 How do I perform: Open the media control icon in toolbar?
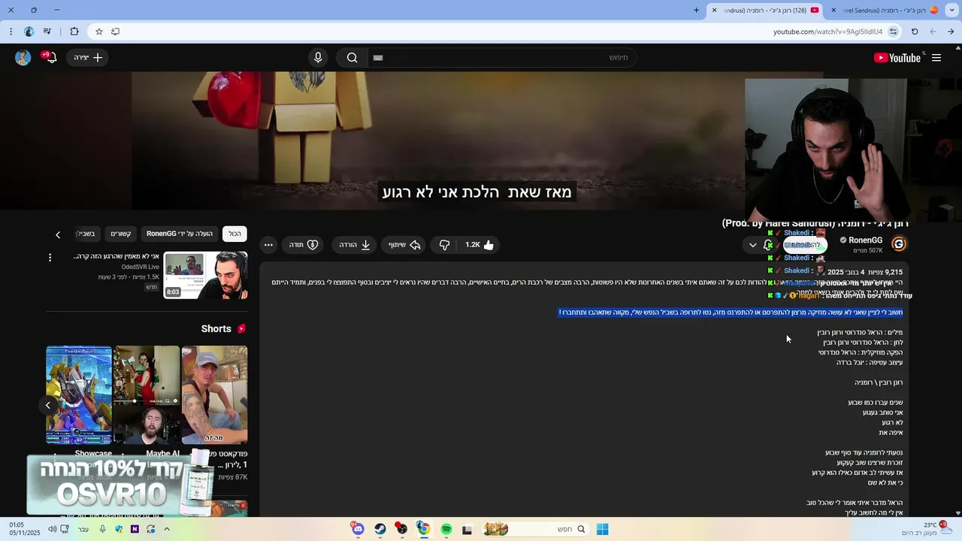coord(47,32)
